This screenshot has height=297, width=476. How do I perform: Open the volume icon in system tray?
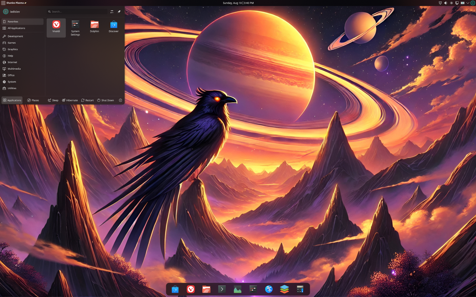point(446,3)
